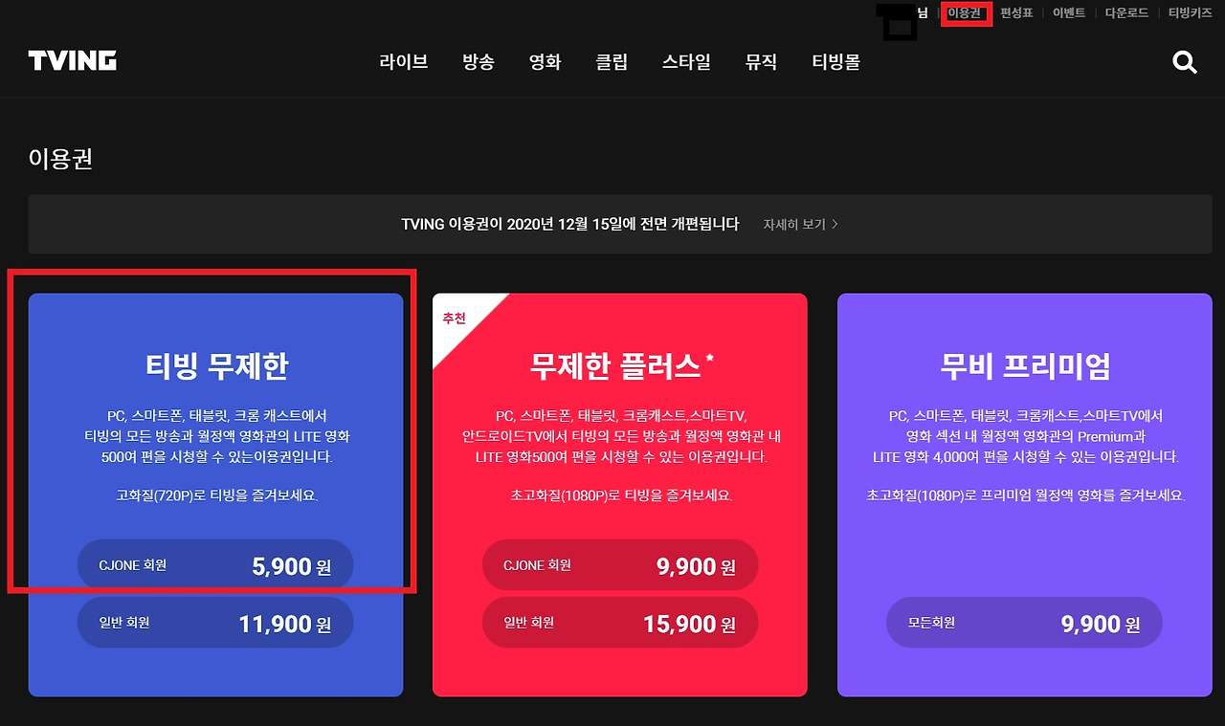
Task: Select 무제한 플러스 일반 회원 15,900원
Action: pyautogui.click(x=620, y=623)
